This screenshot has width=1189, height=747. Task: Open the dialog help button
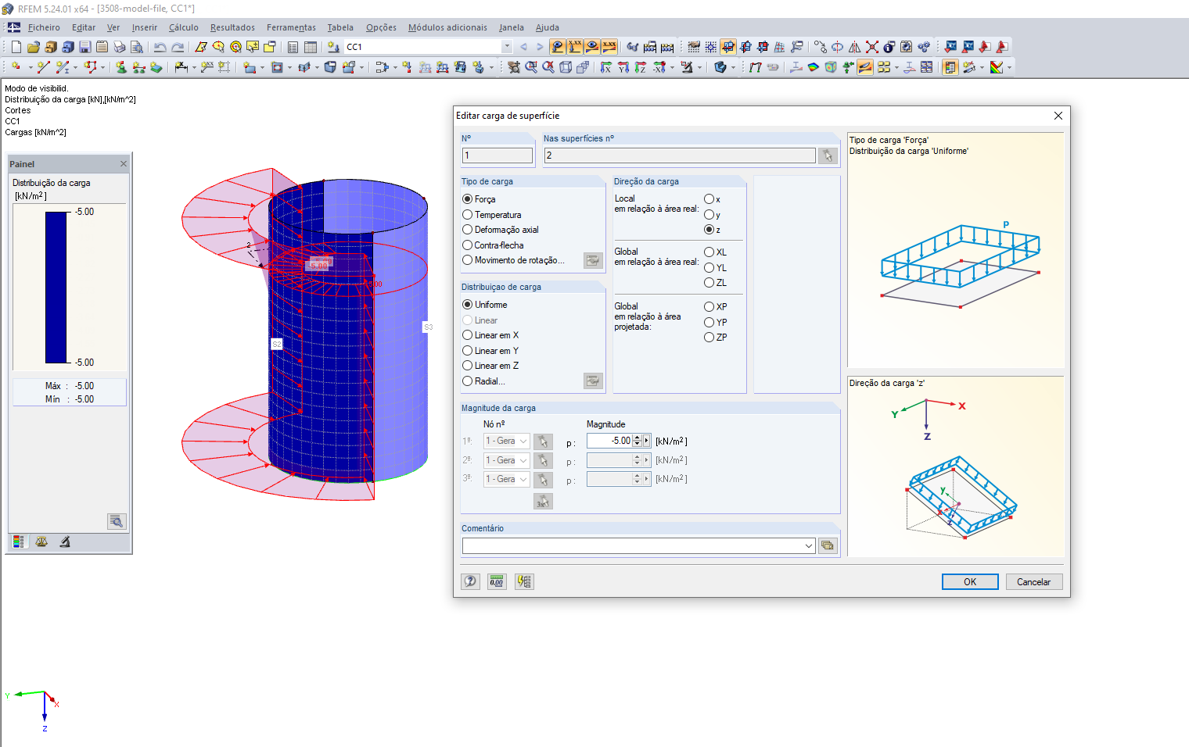[470, 581]
